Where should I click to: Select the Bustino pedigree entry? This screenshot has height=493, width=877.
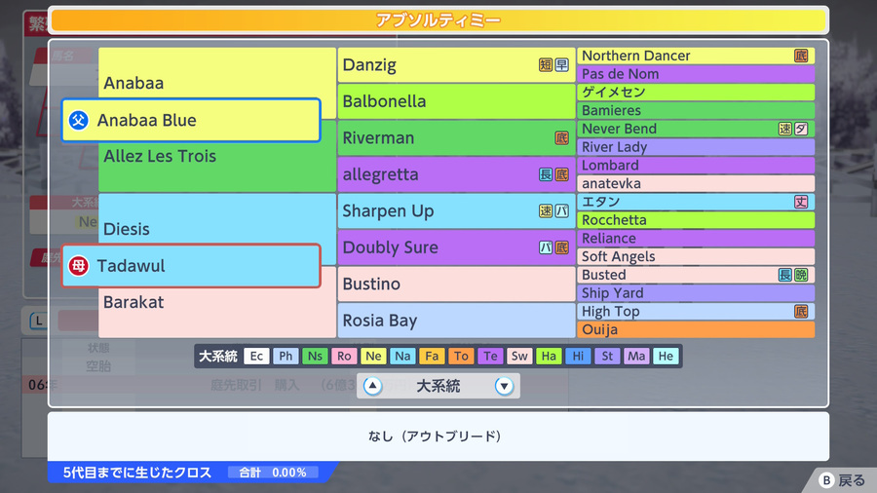point(456,284)
